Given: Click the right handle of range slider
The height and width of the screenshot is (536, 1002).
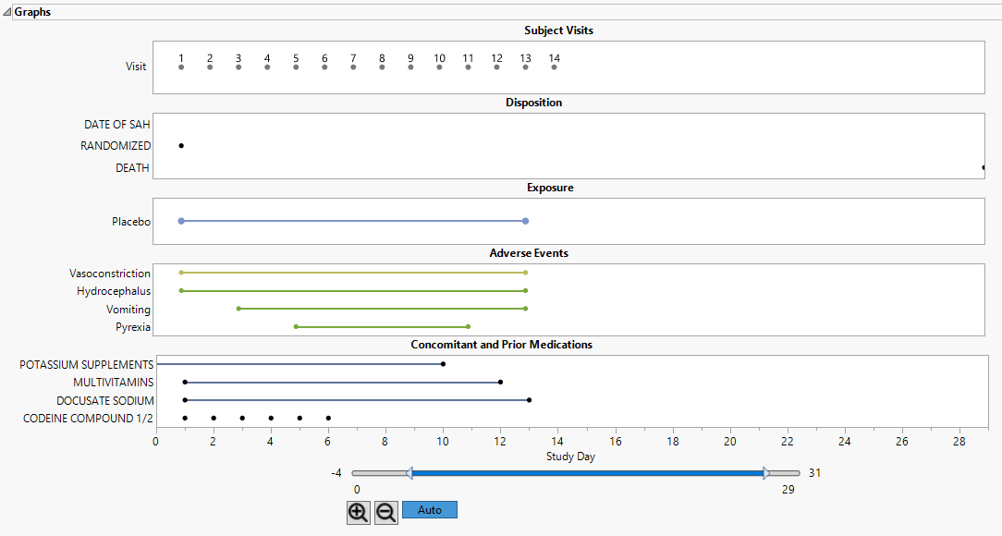Looking at the screenshot, I should [766, 473].
